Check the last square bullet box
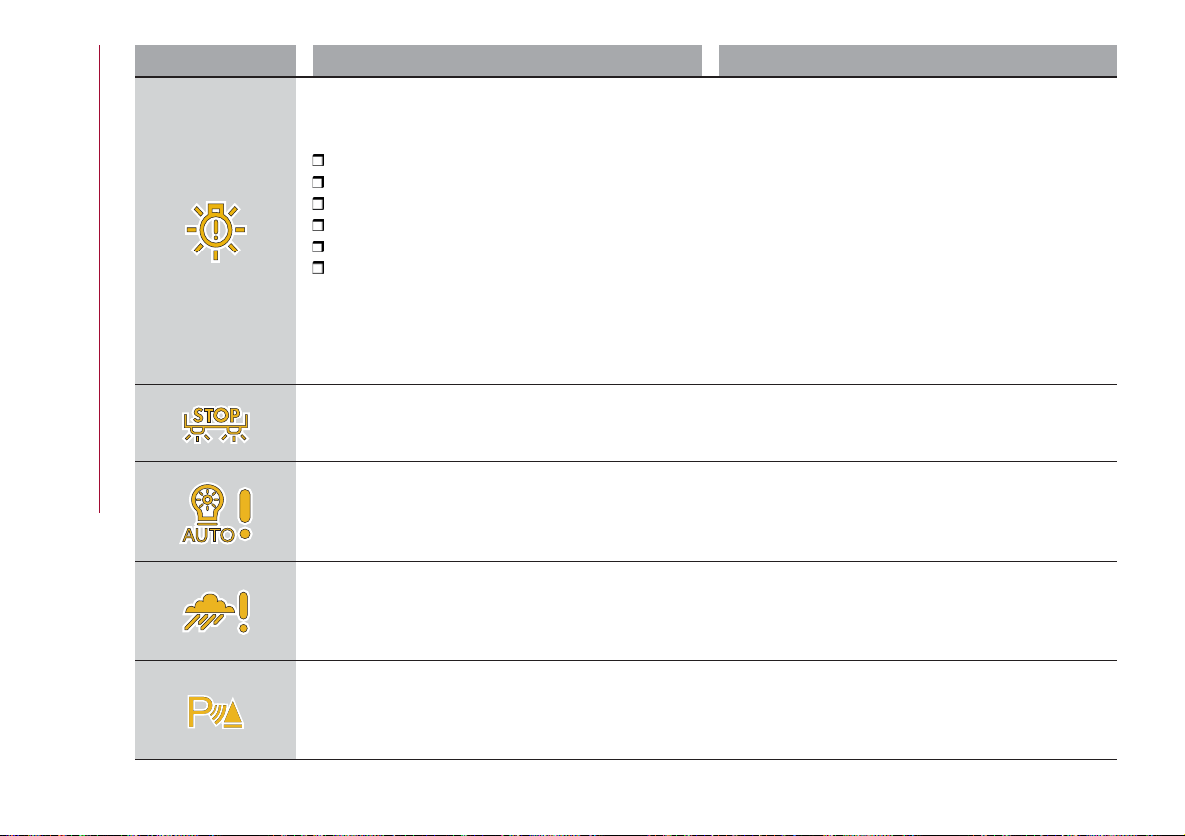Screen dimensions: 1185x836 pyautogui.click(x=318, y=268)
